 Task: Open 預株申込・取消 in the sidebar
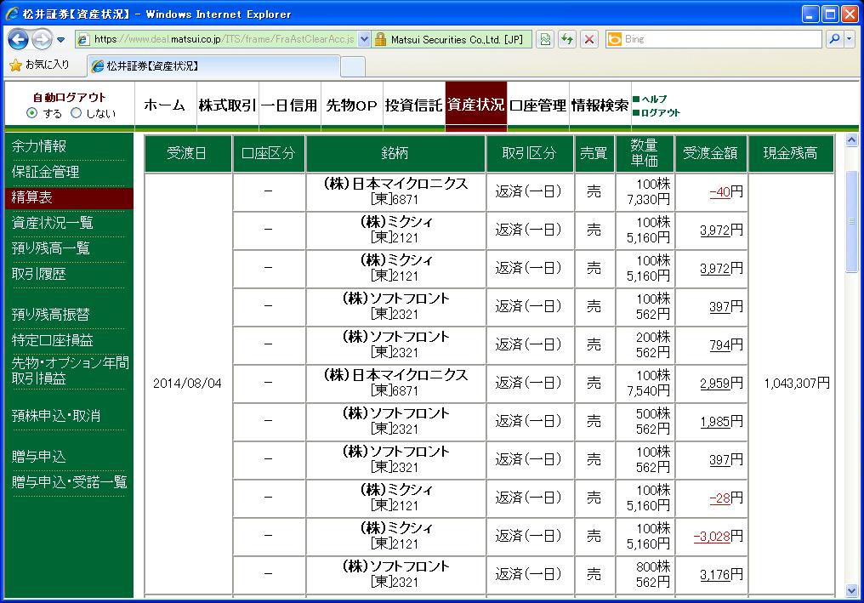56,416
